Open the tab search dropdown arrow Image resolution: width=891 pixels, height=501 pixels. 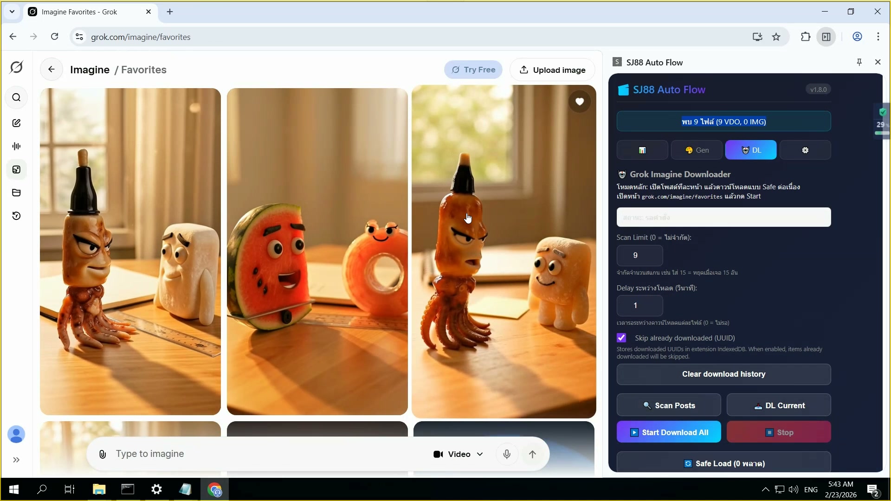click(12, 12)
